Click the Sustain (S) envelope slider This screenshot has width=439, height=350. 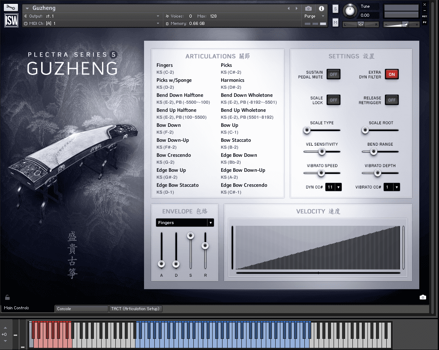tap(191, 250)
